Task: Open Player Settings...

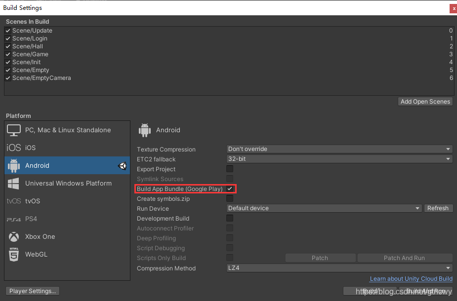Action: point(33,291)
